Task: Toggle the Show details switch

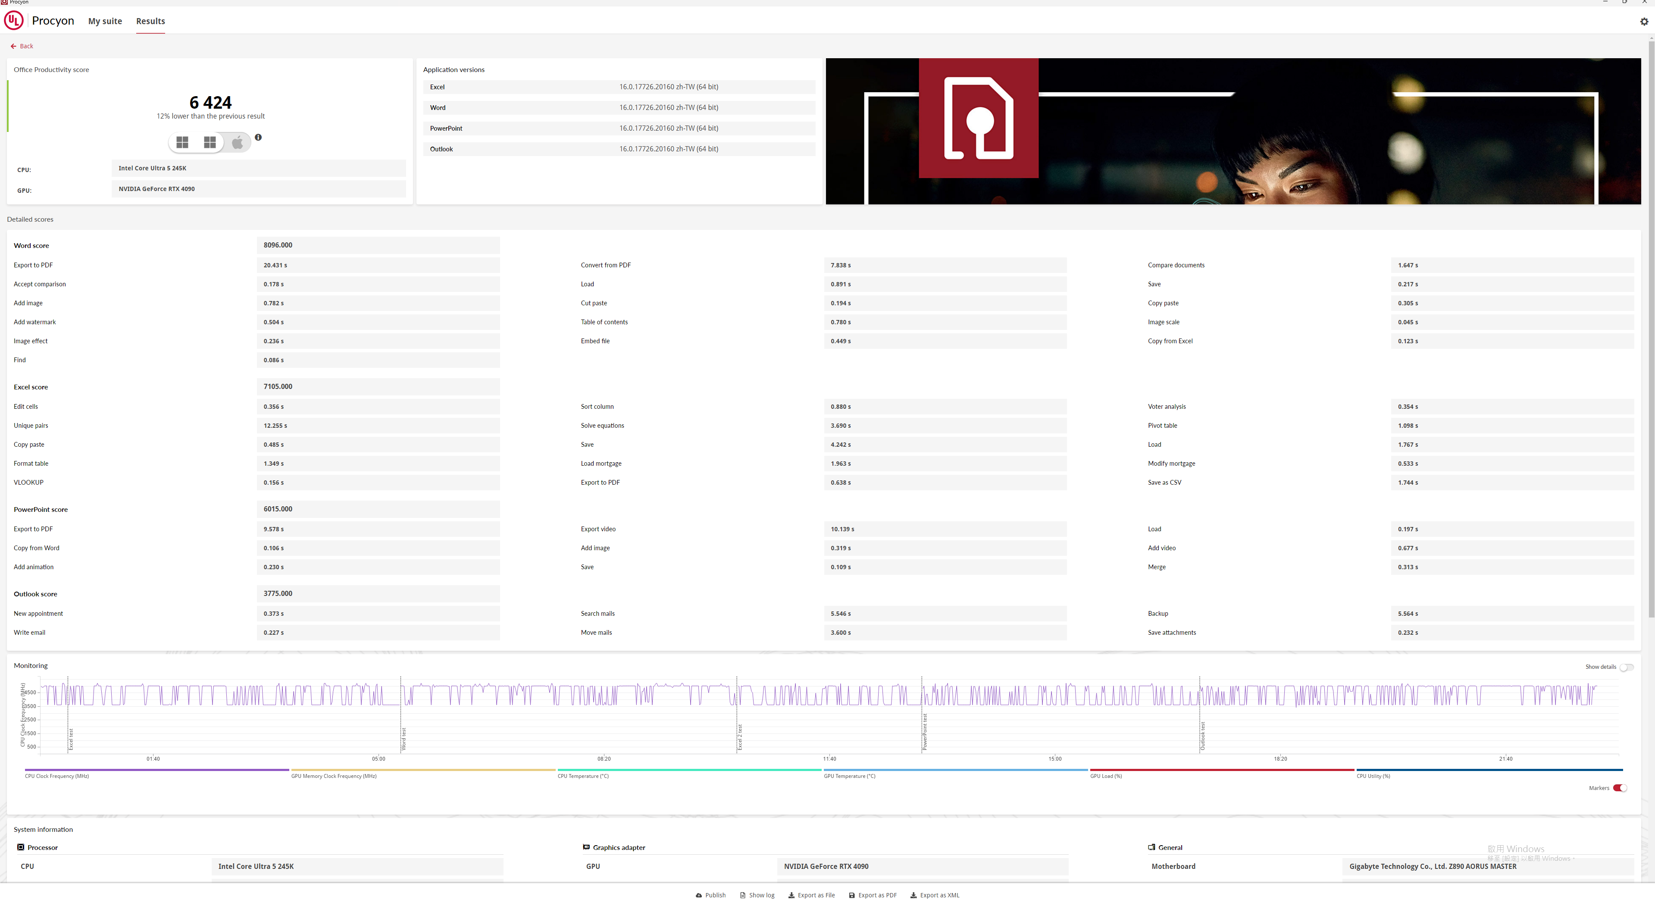Action: click(1626, 667)
